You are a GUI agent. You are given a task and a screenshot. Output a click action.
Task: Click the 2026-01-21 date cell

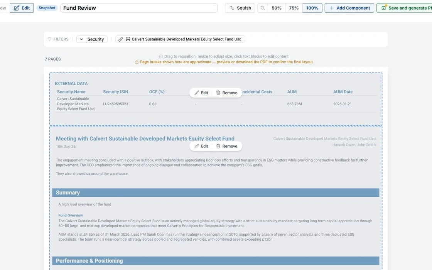[342, 104]
